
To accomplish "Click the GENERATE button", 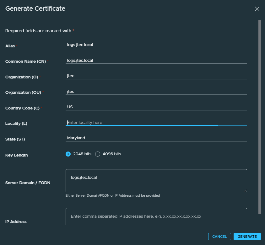I will click(x=247, y=237).
